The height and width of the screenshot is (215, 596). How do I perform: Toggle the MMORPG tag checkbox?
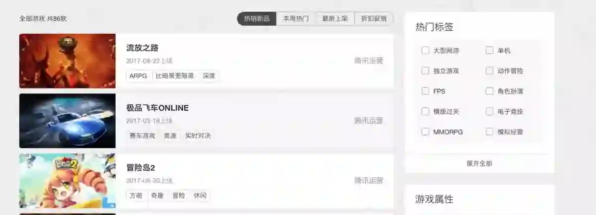click(425, 132)
